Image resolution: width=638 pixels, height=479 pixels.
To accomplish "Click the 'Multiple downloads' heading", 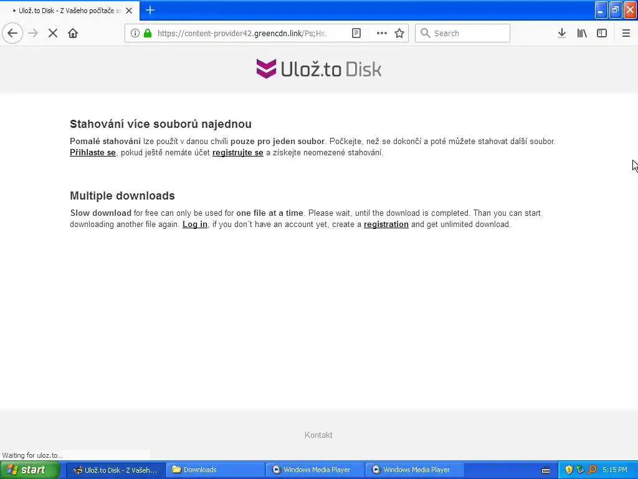I will click(123, 196).
